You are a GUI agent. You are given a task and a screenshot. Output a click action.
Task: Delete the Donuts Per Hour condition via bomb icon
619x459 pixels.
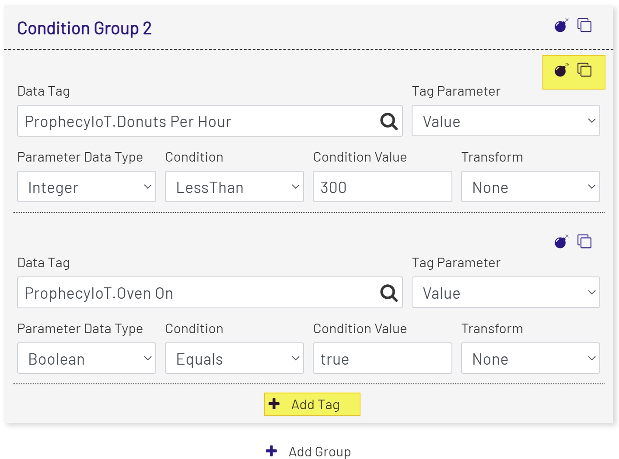click(x=560, y=70)
